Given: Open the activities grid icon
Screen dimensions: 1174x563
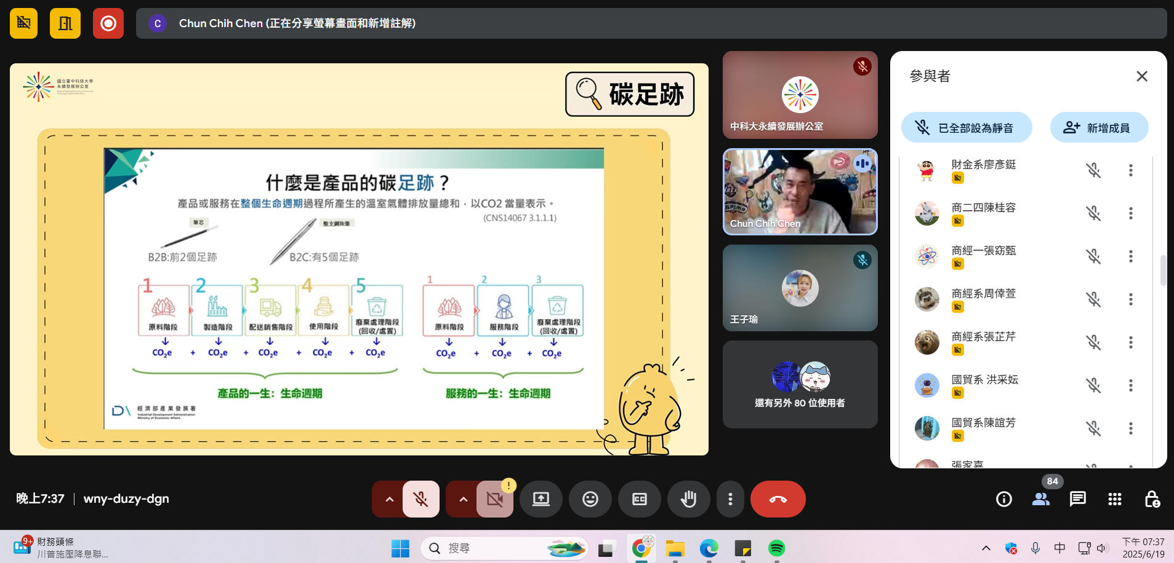Looking at the screenshot, I should pyautogui.click(x=1114, y=499).
